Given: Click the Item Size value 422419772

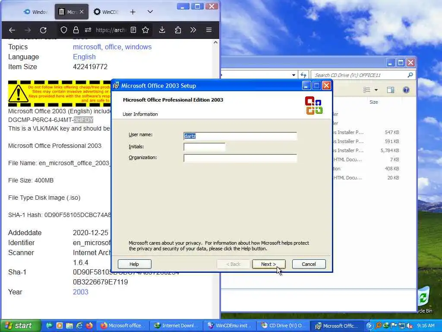Looking at the screenshot, I should (x=90, y=67).
